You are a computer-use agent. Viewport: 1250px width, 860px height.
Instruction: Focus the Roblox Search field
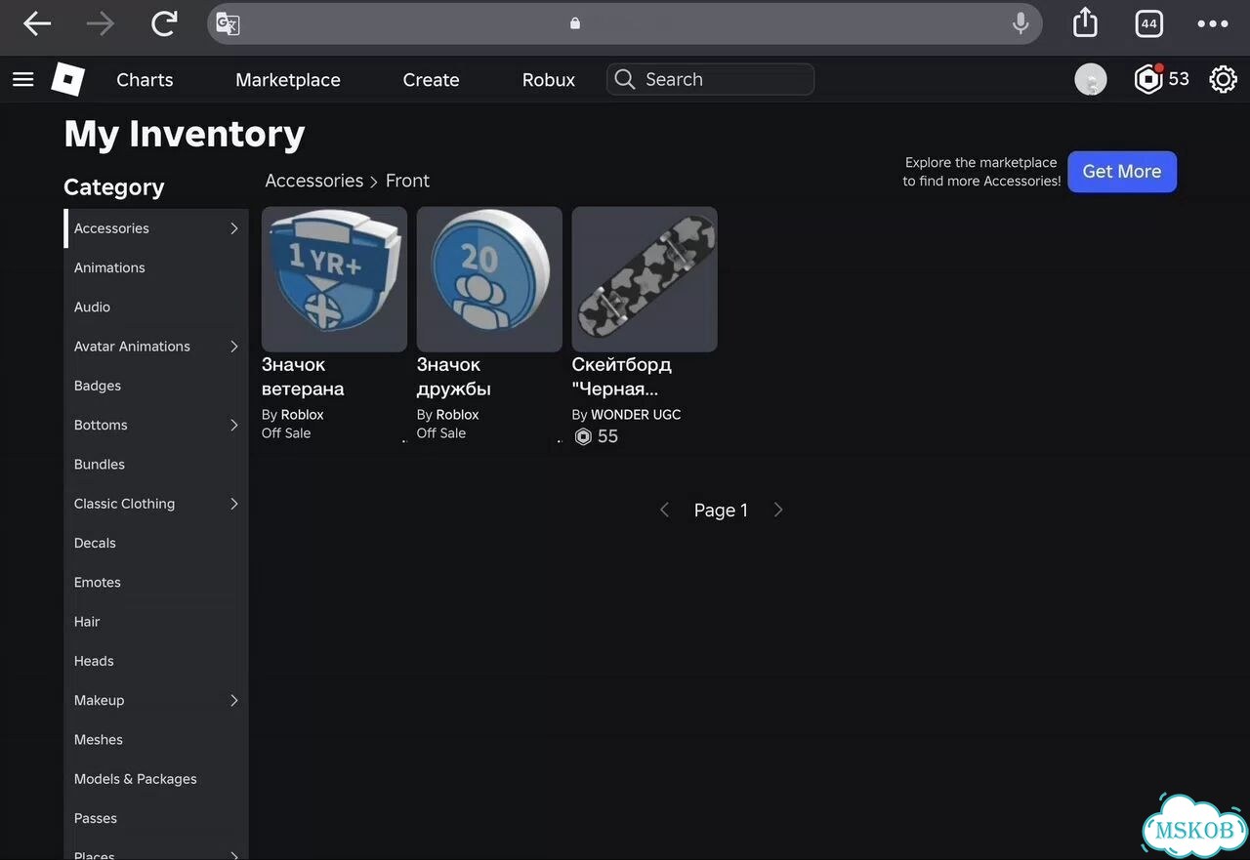(x=710, y=79)
